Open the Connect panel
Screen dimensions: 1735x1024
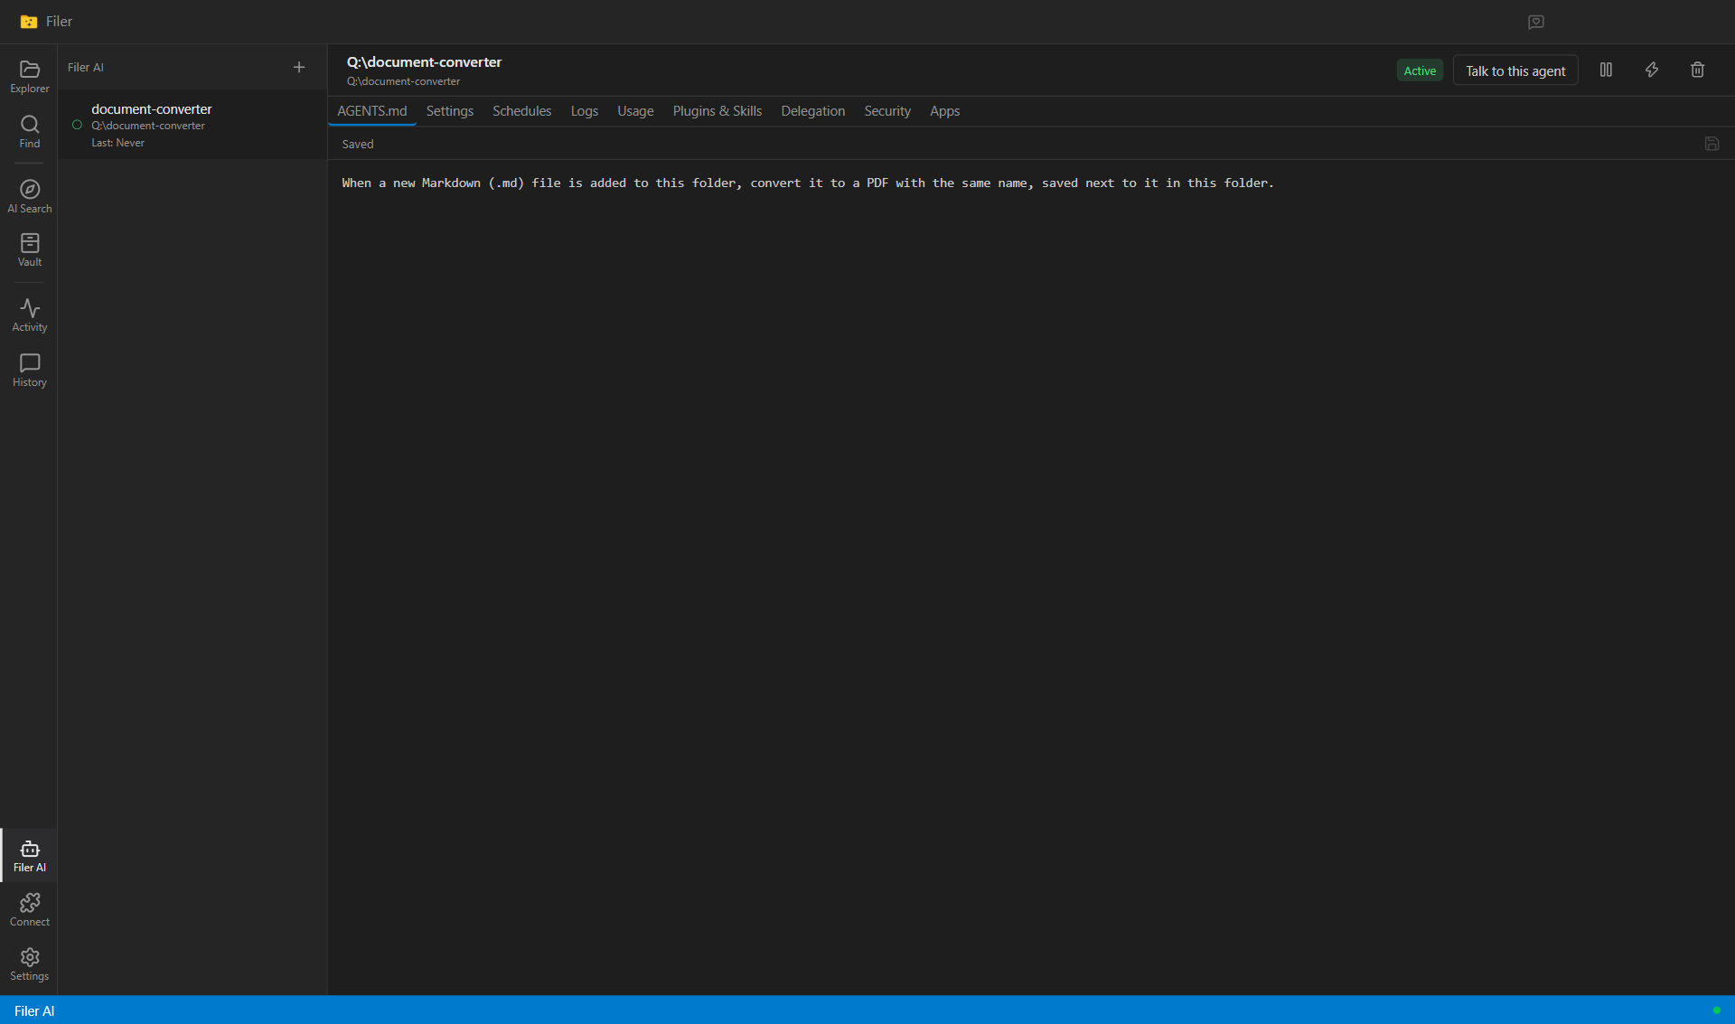pos(29,910)
